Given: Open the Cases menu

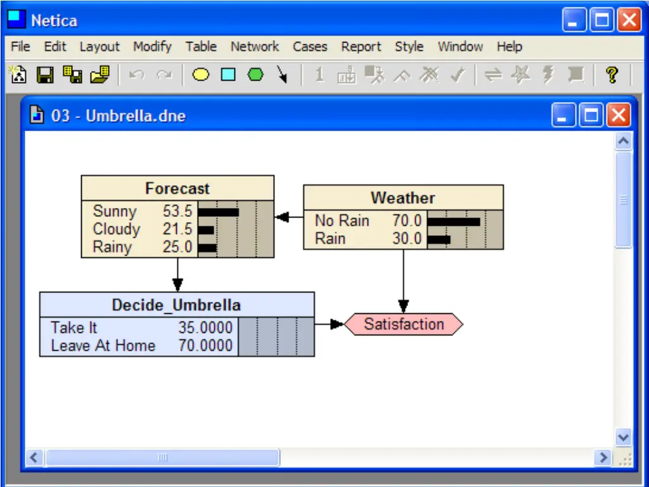Looking at the screenshot, I should (309, 46).
